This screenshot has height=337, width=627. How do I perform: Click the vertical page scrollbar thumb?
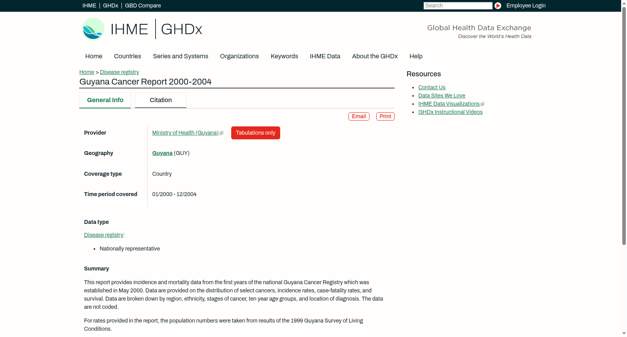click(624, 125)
